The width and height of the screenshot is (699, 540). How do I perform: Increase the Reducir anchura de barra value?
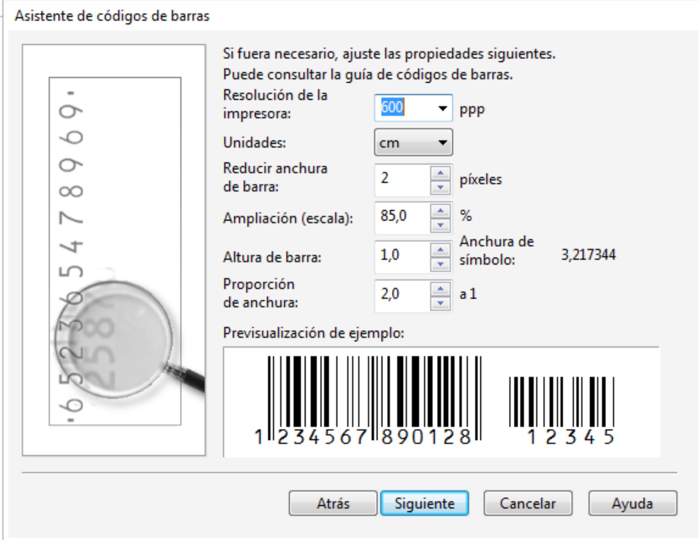point(441,173)
